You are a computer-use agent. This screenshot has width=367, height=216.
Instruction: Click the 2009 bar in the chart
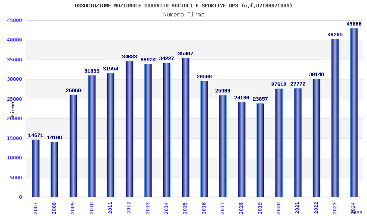pyautogui.click(x=73, y=146)
